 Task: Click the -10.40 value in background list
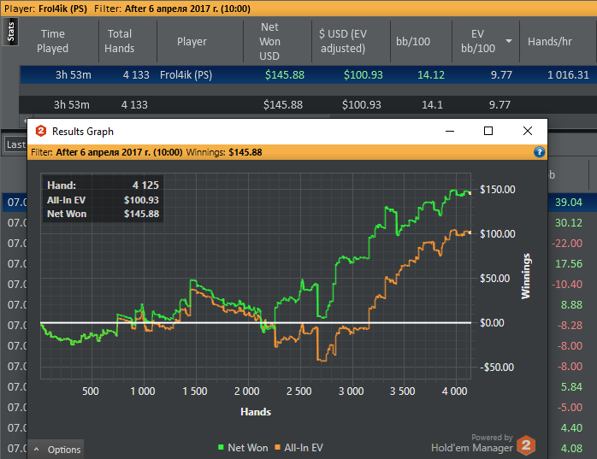coord(567,285)
